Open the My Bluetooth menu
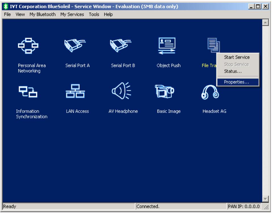Screen dimensions: 272x213 pyautogui.click(x=43, y=14)
